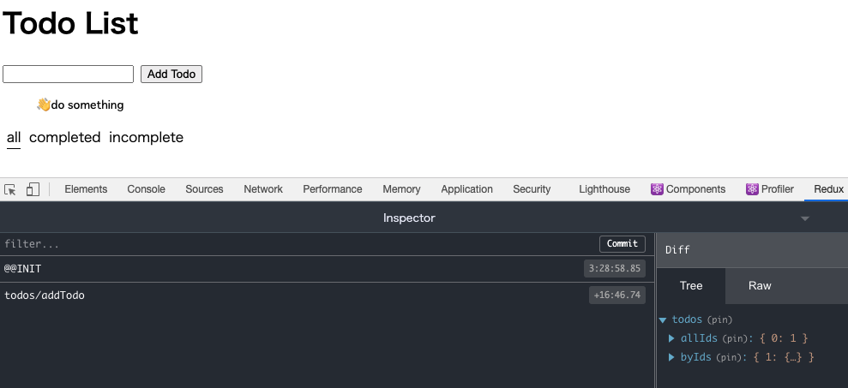848x388 pixels.
Task: Expand the todos tree node
Action: [663, 319]
